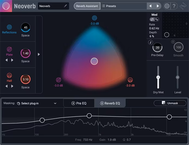Click the Depth value 6 %
The image size is (189, 145).
[x=152, y=36]
